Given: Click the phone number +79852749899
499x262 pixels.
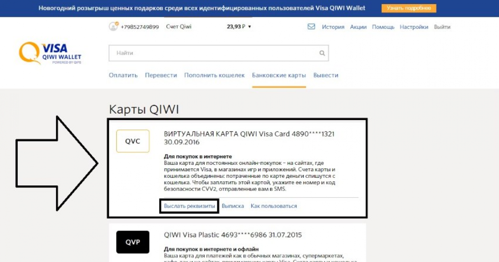Looking at the screenshot, I should 140,27.
